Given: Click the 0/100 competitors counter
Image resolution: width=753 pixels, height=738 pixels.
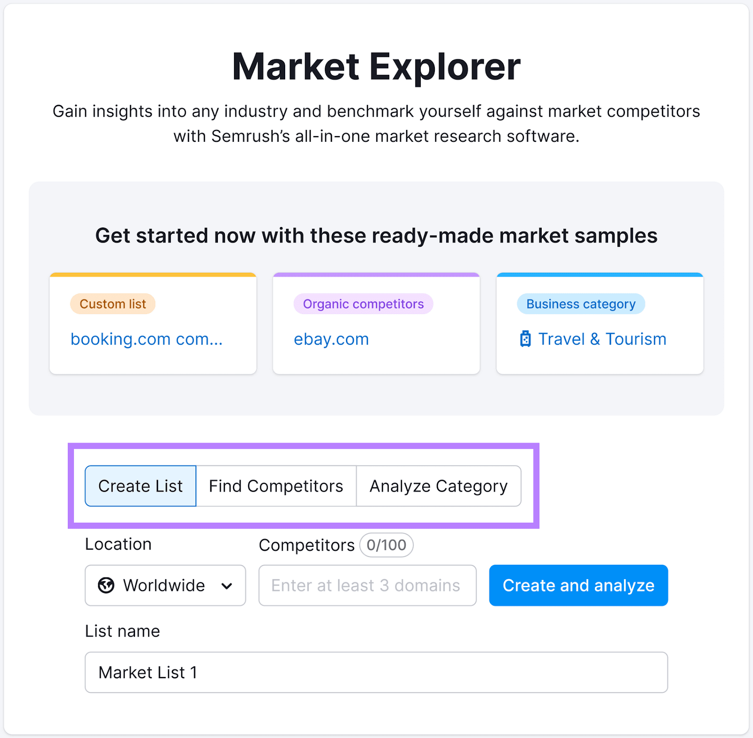Looking at the screenshot, I should point(386,545).
